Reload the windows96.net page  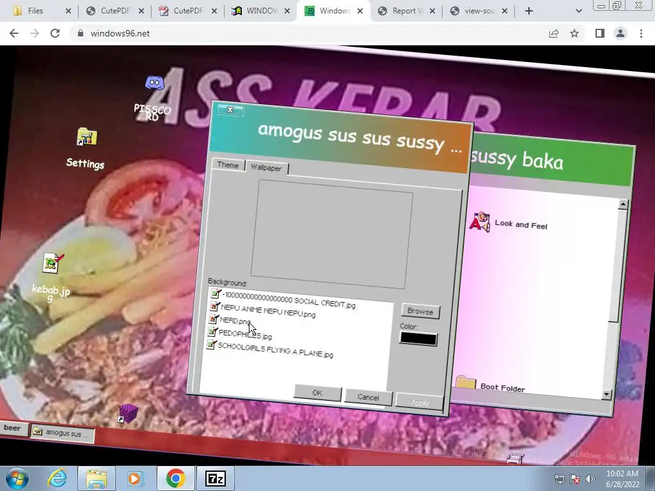[55, 33]
